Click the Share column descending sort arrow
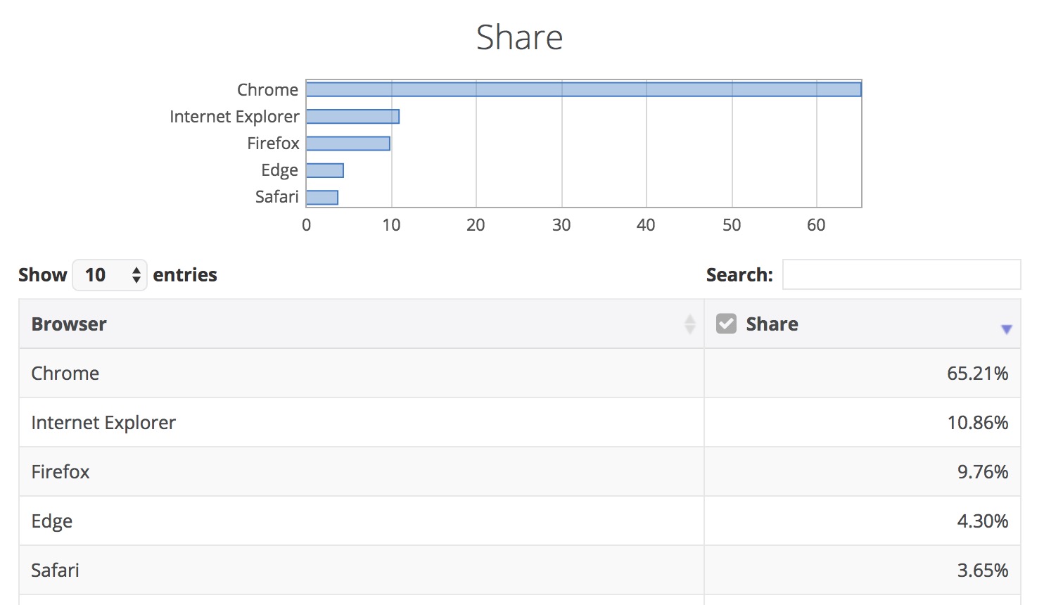The height and width of the screenshot is (605, 1044). click(1006, 329)
